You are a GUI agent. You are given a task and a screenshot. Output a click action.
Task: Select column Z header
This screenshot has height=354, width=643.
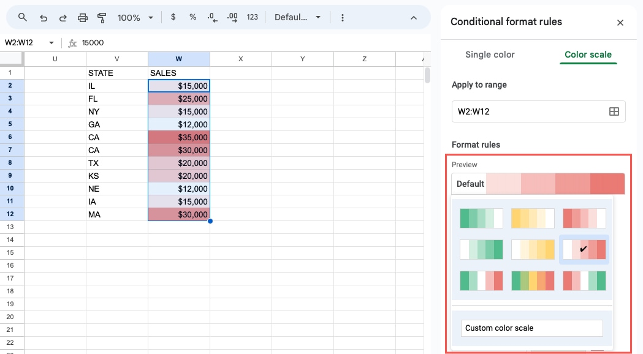[365, 59]
